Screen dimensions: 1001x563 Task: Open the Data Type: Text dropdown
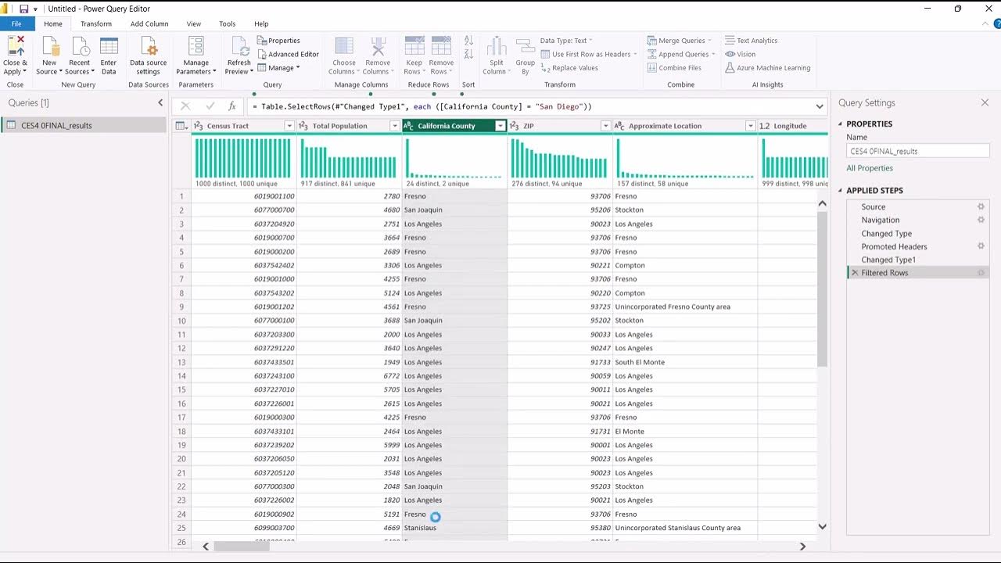(566, 41)
